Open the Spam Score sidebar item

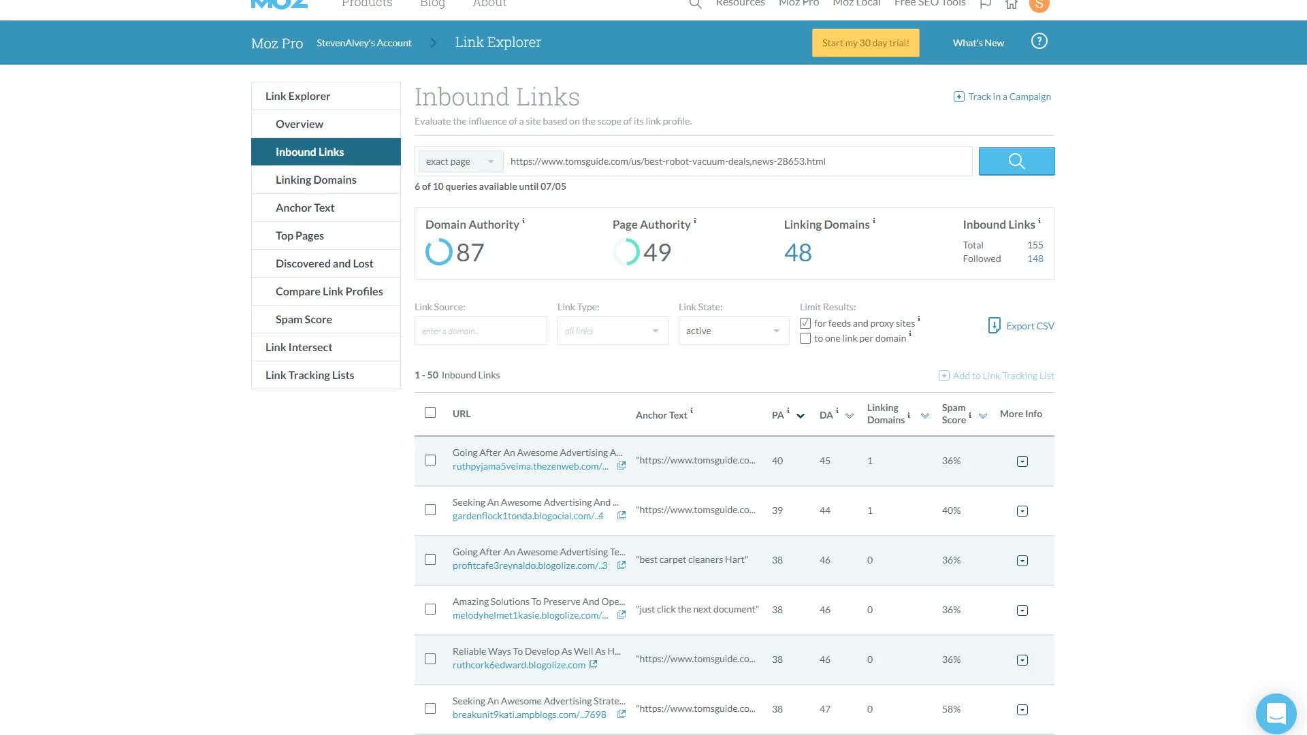click(x=304, y=319)
